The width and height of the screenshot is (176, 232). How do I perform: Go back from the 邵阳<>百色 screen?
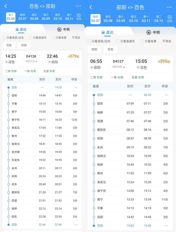pyautogui.click(x=91, y=7)
